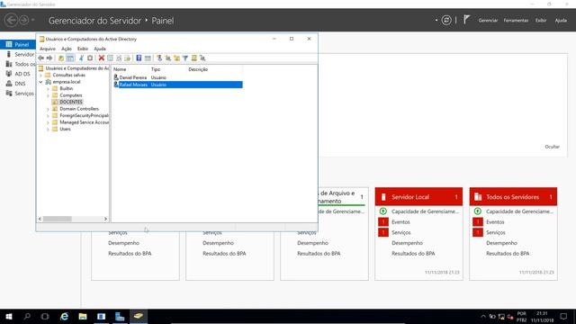576x324 pixels.
Task: Create a new user in current container
Action: (159, 58)
